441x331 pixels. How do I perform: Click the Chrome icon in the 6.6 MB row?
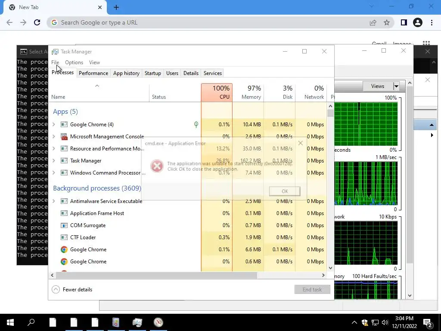(x=64, y=250)
